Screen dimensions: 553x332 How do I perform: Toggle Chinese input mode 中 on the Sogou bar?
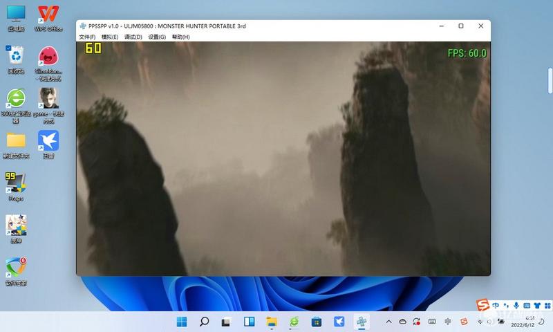[496, 306]
